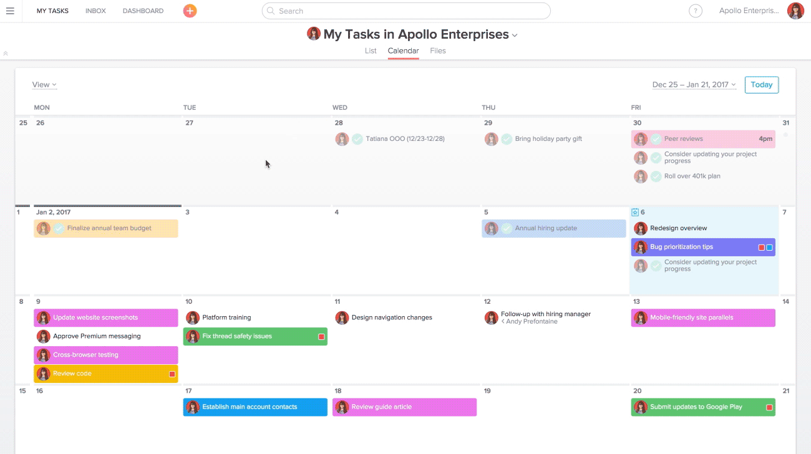Click avatar on Design navigation changes task
The height and width of the screenshot is (454, 811).
[342, 317]
